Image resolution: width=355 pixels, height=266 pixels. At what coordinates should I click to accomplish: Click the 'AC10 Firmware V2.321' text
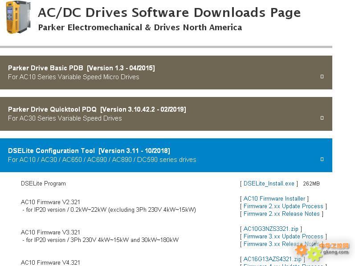coord(50,202)
